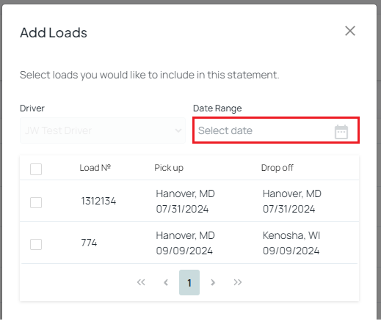Click the Select date input field
381x321 pixels.
(276, 130)
